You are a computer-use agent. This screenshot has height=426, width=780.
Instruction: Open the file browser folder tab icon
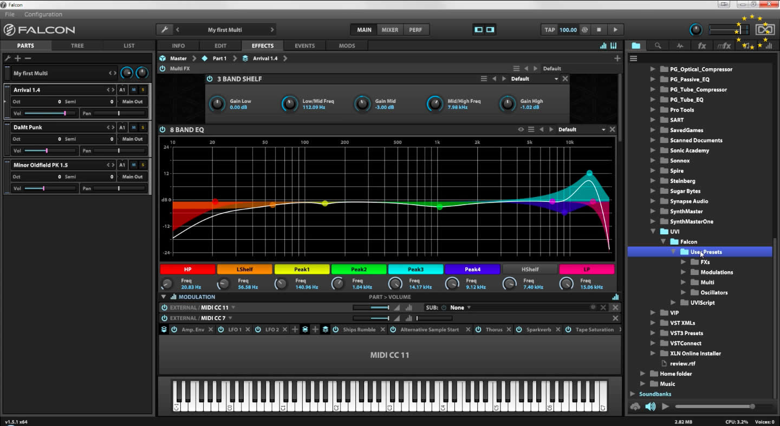click(636, 46)
